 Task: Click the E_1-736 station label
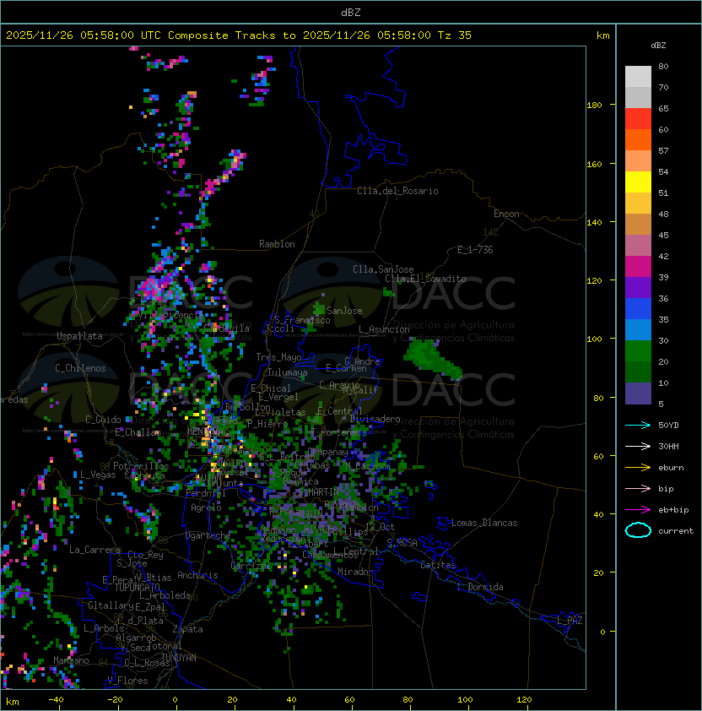[x=475, y=250]
